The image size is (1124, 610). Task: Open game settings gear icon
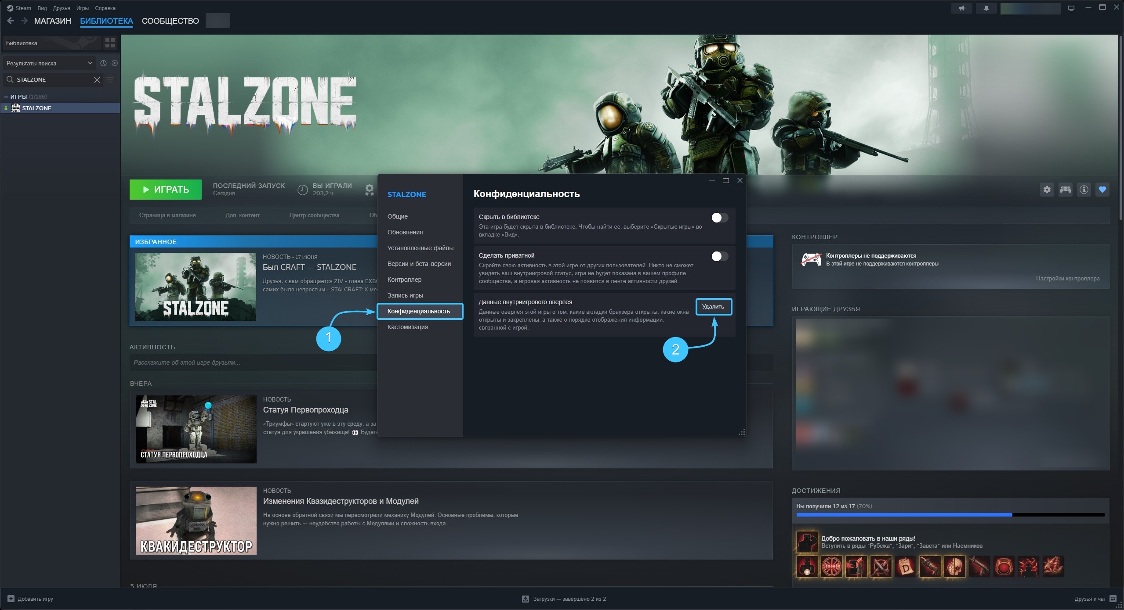pyautogui.click(x=1047, y=190)
